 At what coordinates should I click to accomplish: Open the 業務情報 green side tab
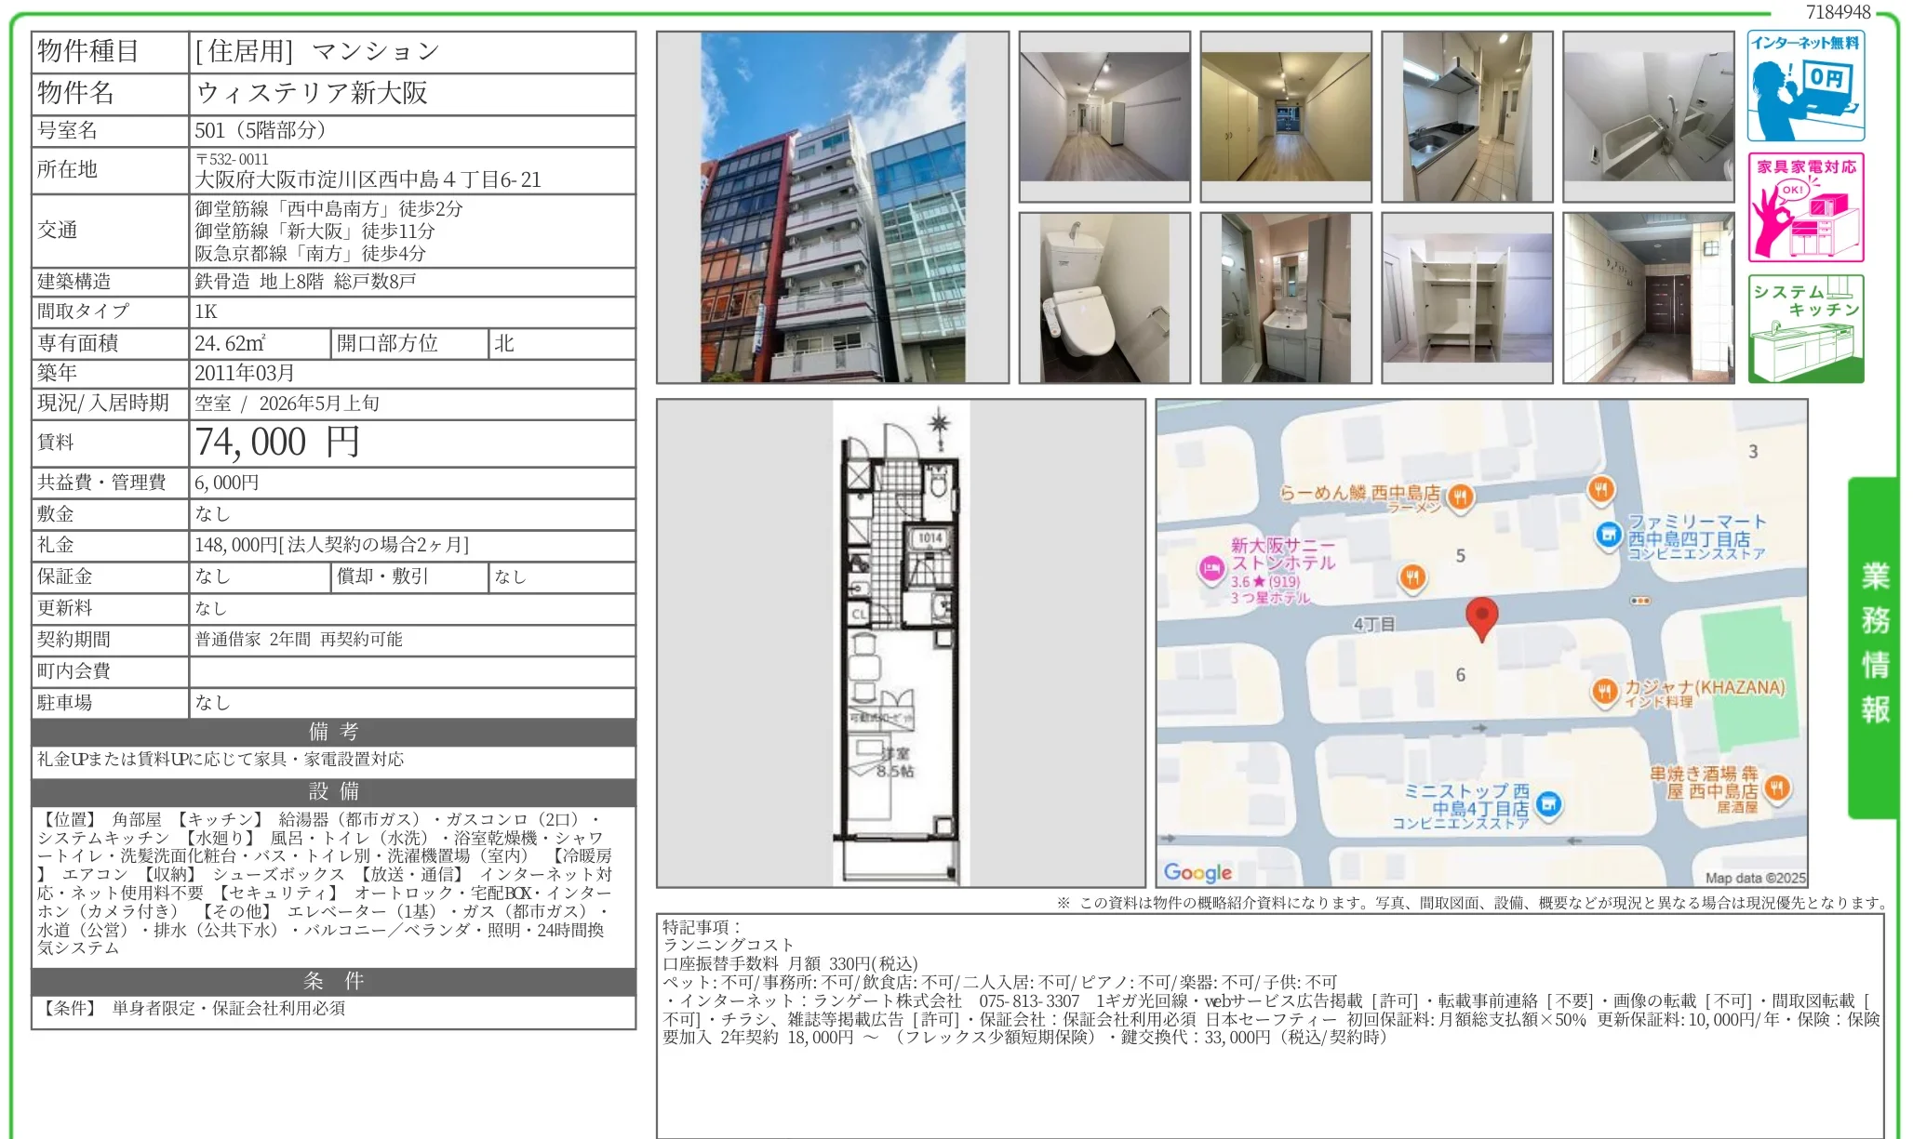click(1874, 646)
